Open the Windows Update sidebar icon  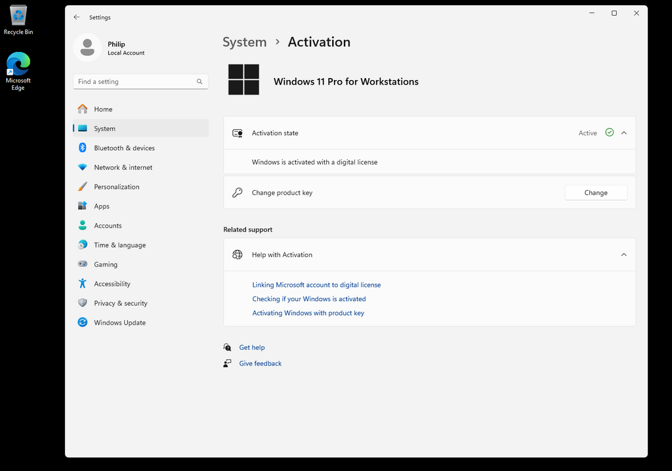pos(83,322)
